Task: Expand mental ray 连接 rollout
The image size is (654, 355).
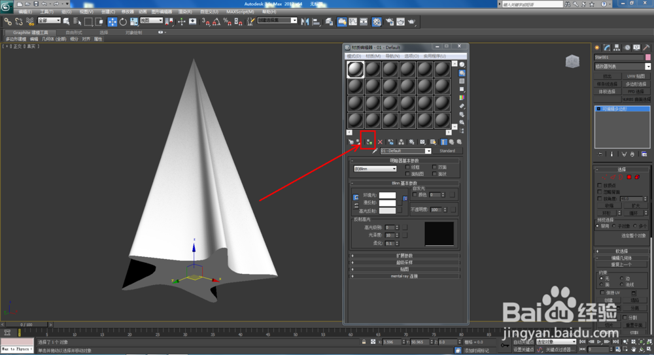Action: [404, 276]
